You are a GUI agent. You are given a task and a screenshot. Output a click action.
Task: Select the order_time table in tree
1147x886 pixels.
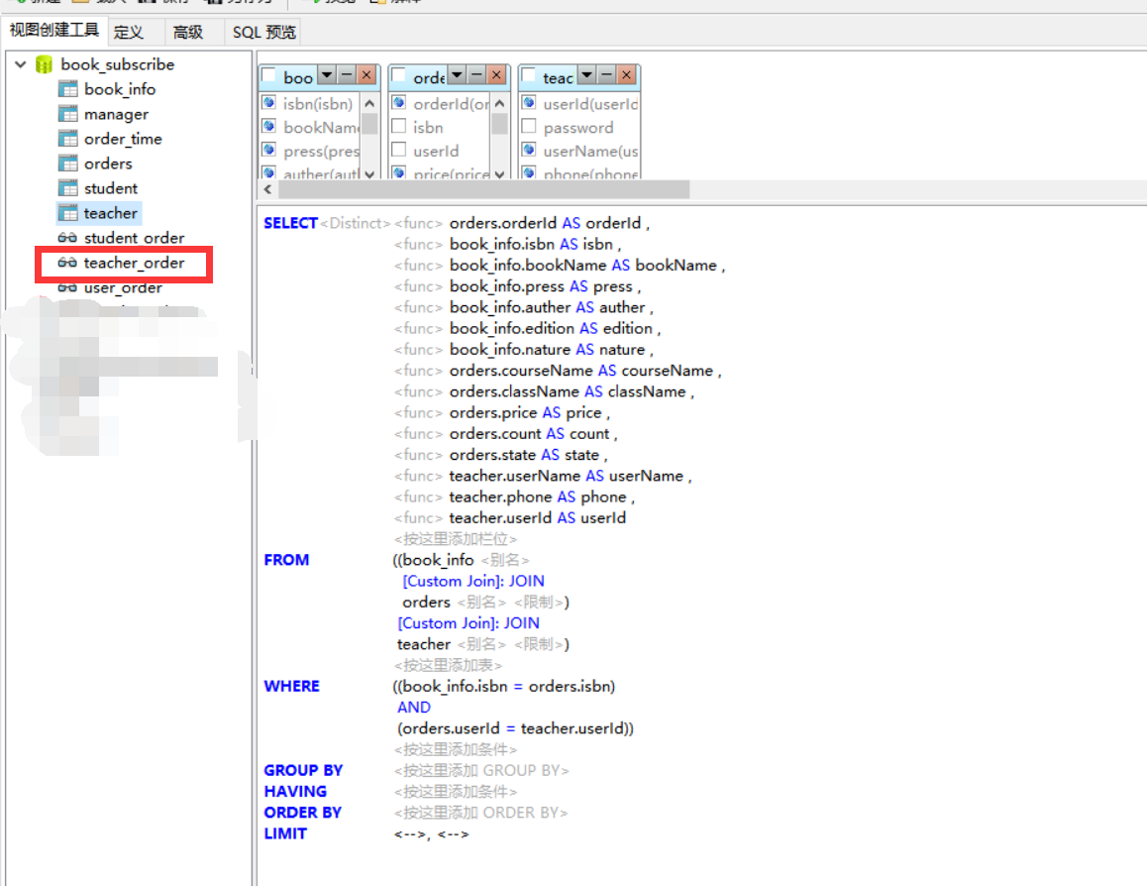tap(123, 139)
